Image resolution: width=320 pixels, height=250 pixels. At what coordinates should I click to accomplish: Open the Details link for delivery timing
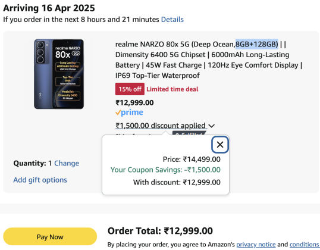[172, 20]
